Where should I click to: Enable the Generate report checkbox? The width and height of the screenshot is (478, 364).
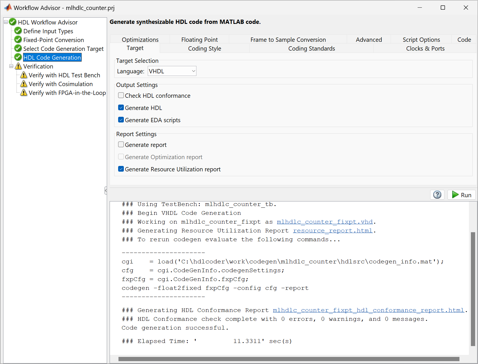click(x=121, y=144)
